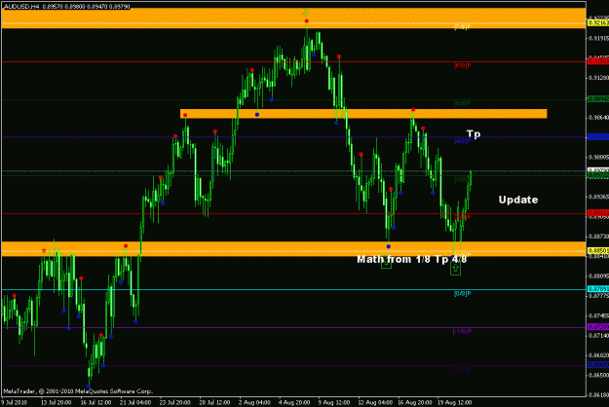
Task: Click the 0.86500 price scale value
Action: pyautogui.click(x=598, y=375)
